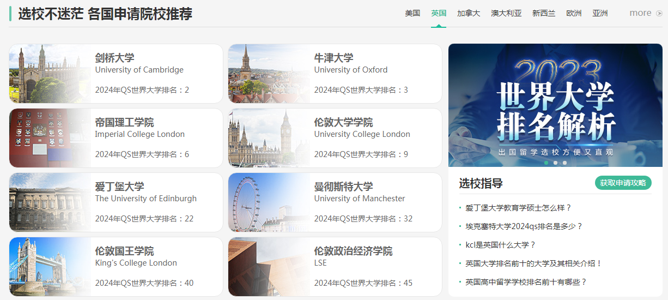668x300 pixels.
Task: Open article 爱丁堡大学教育学硕士怎么样
Action: (518, 208)
